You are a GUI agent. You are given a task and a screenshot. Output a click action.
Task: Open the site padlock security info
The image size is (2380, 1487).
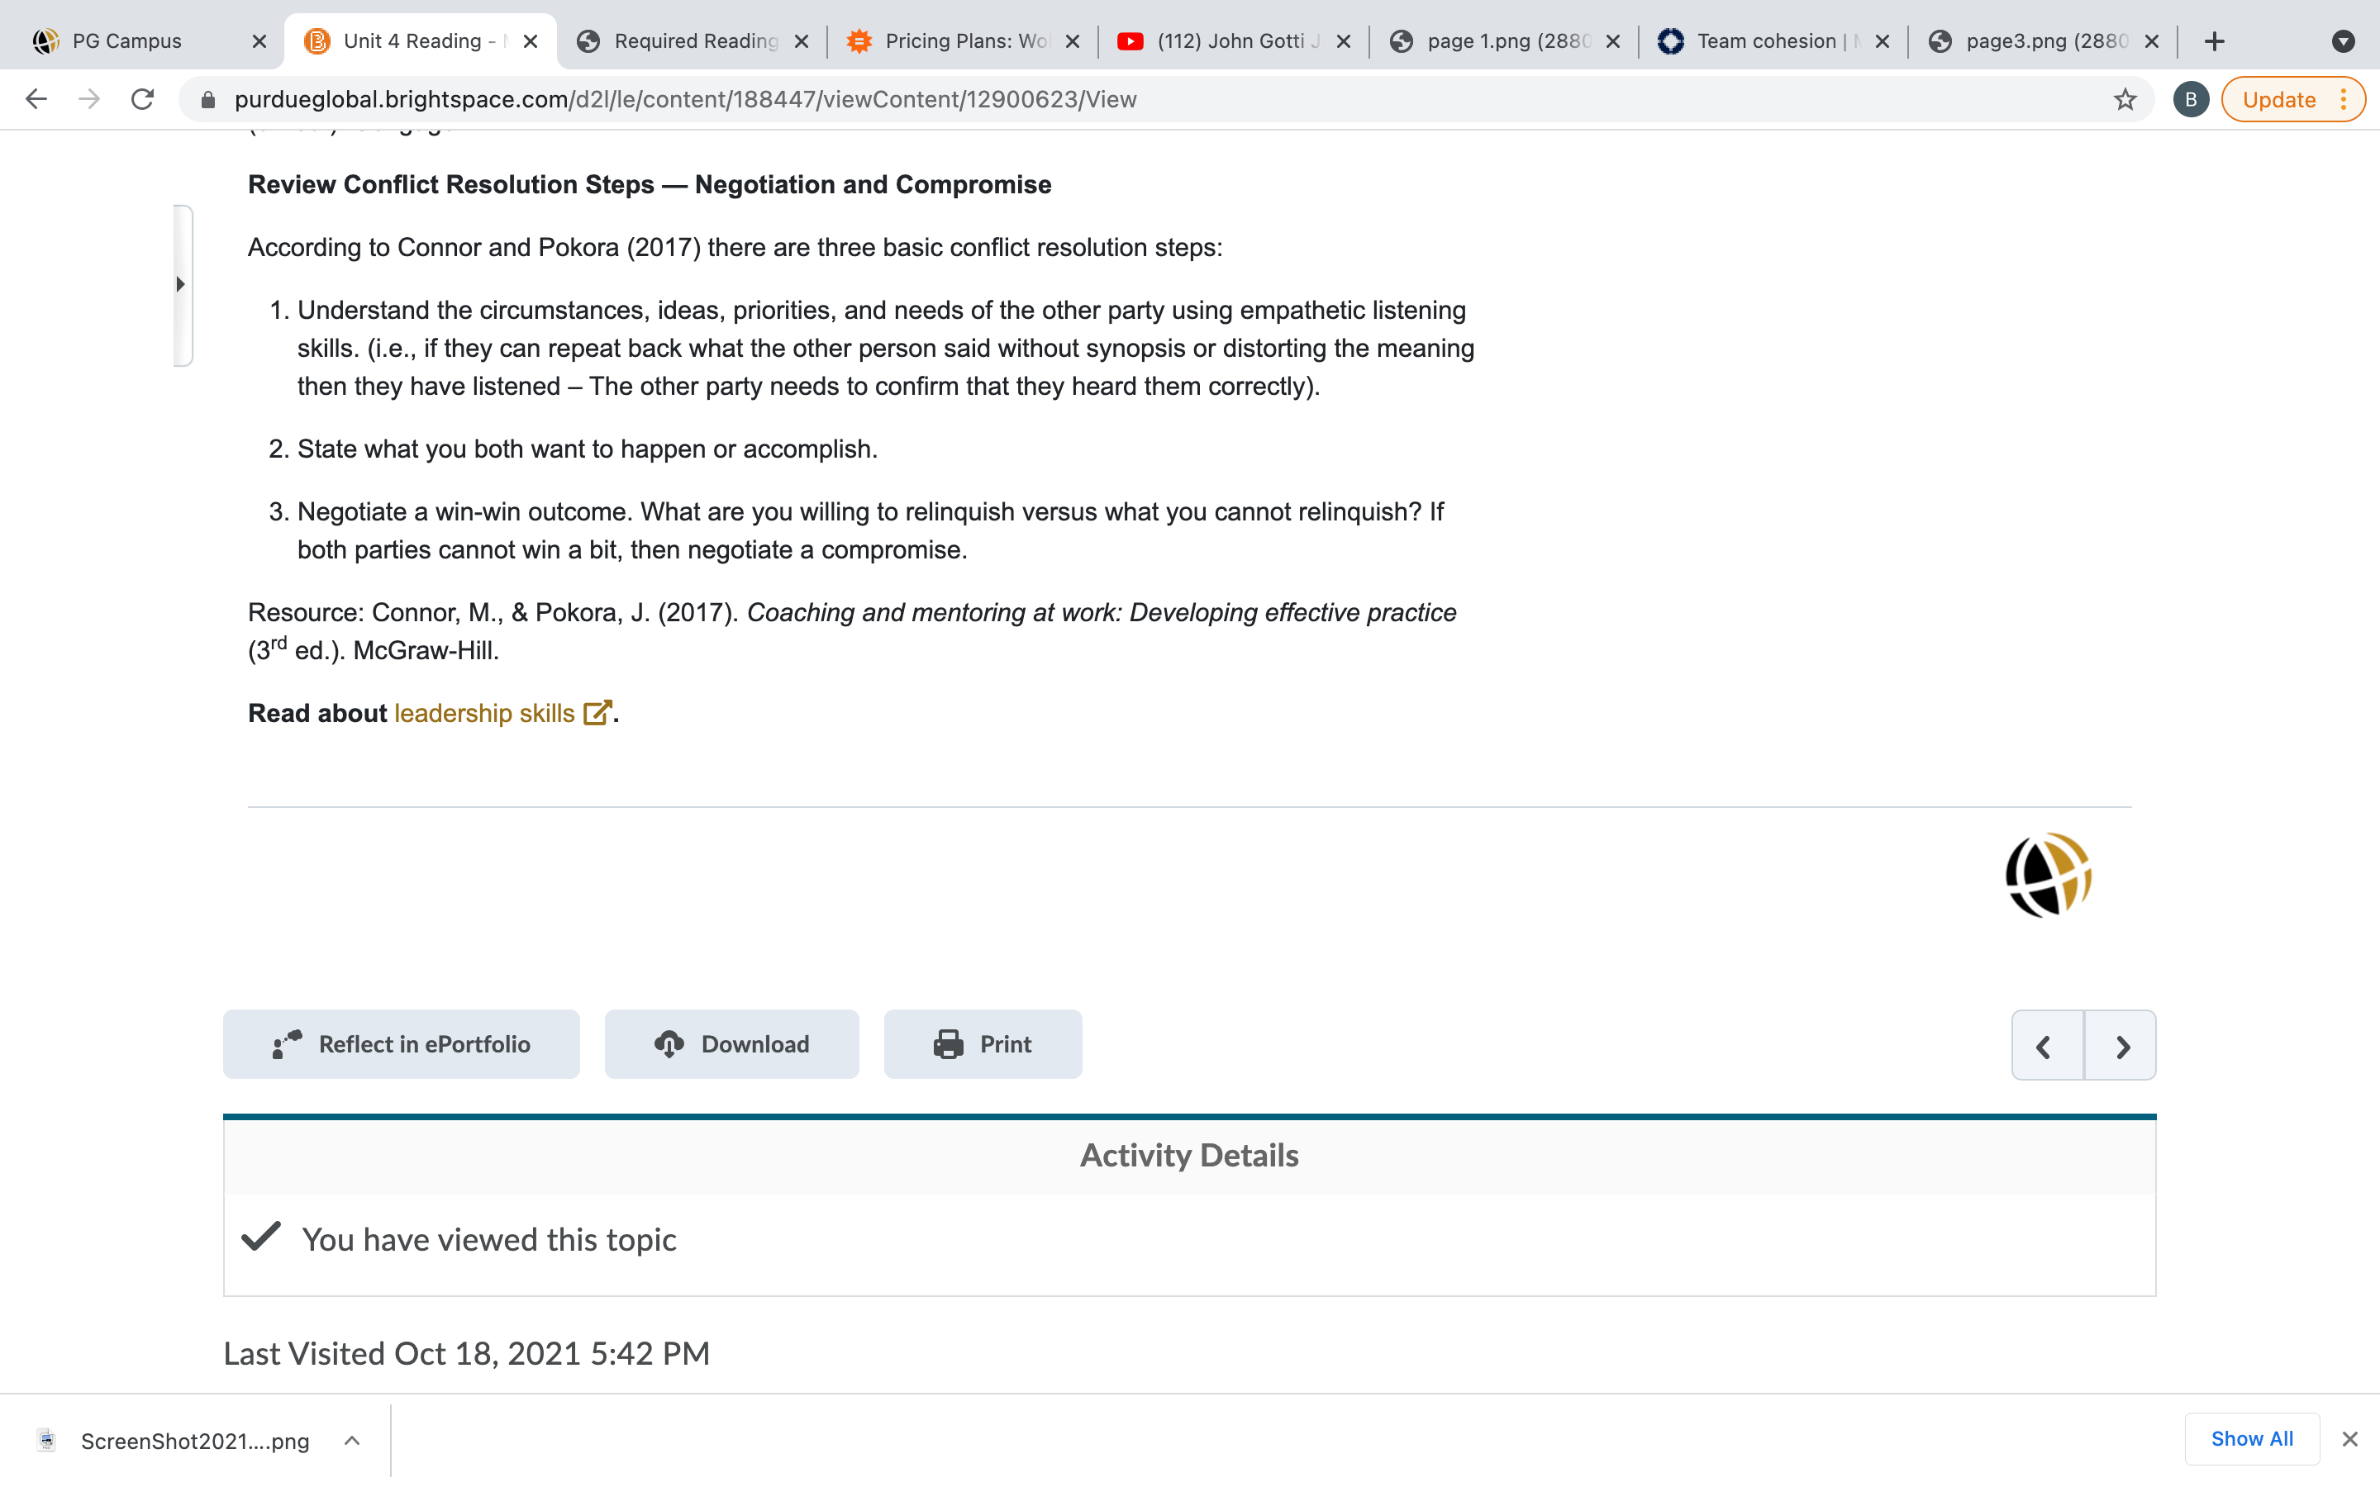(x=207, y=99)
